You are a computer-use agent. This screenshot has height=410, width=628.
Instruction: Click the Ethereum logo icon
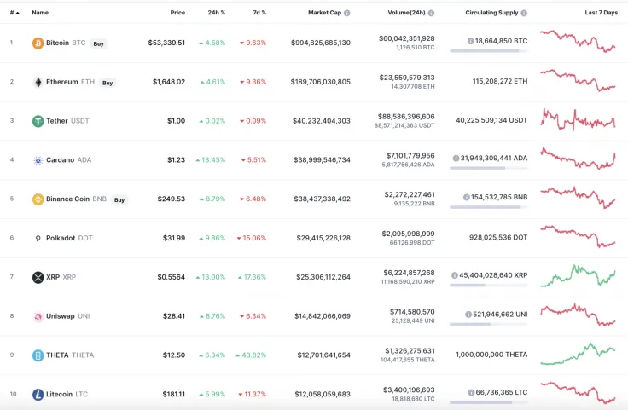point(38,82)
